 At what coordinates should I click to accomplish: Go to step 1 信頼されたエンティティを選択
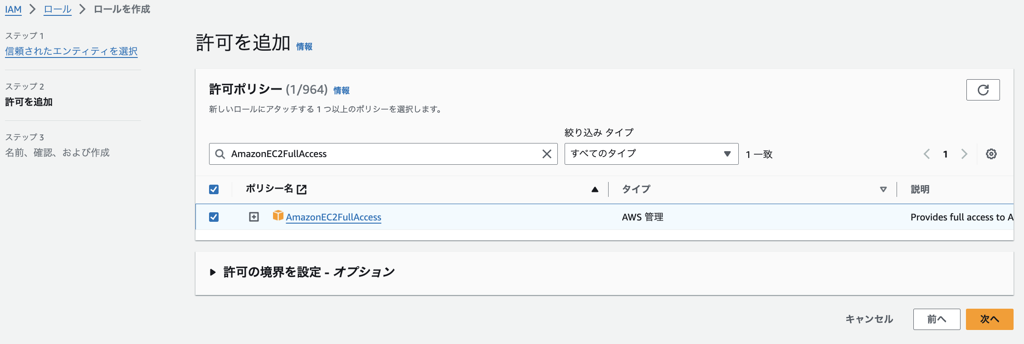(x=71, y=51)
